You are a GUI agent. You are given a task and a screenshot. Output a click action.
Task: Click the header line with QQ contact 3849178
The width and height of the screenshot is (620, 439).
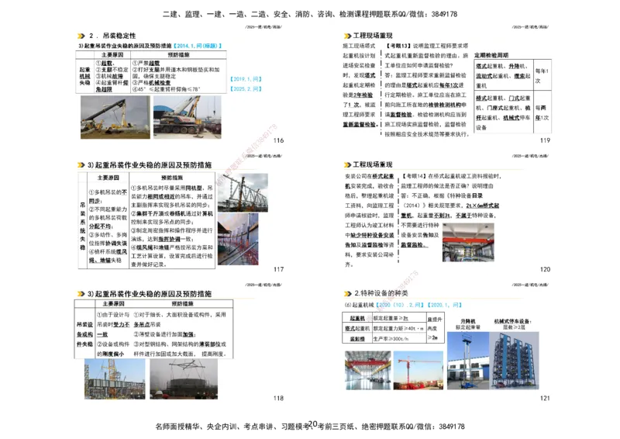[x=309, y=14]
